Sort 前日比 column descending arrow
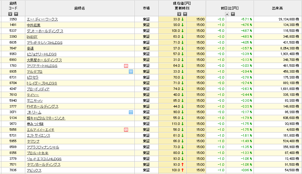The image size is (302, 174). [x=233, y=14]
